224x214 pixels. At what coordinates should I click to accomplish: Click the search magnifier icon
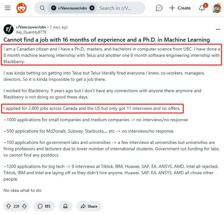(x=42, y=8)
